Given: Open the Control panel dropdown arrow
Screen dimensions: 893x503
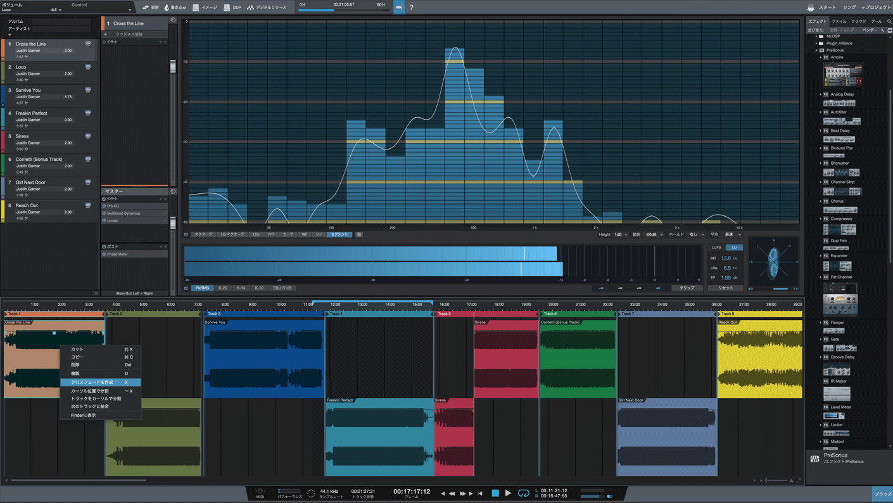Looking at the screenshot, I should point(130,10).
